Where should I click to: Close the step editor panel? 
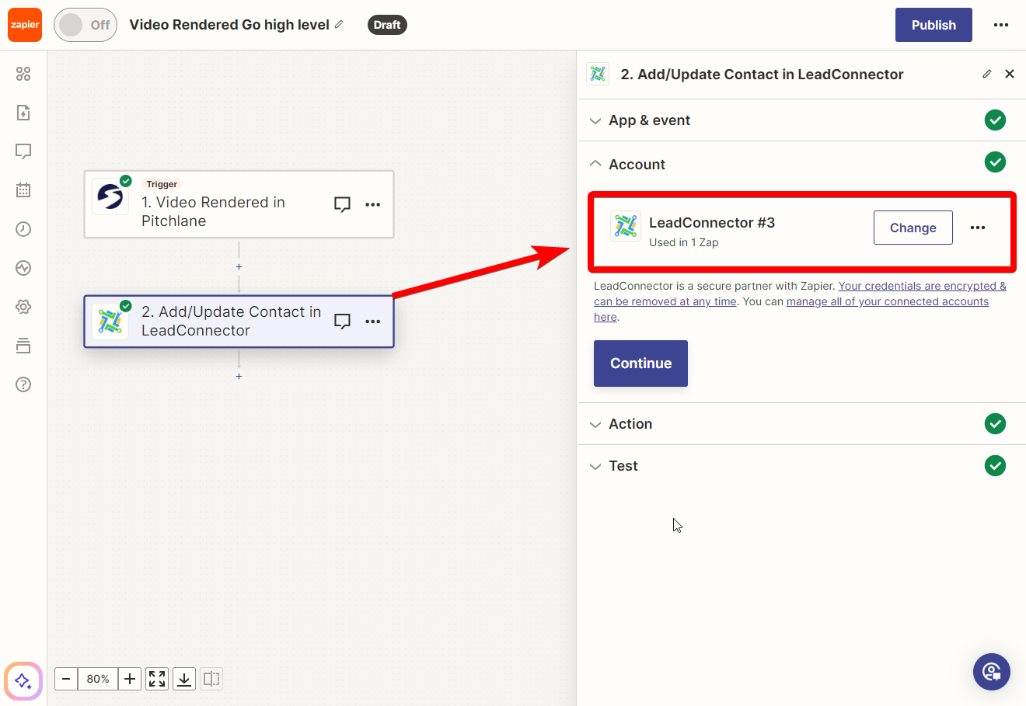1010,74
